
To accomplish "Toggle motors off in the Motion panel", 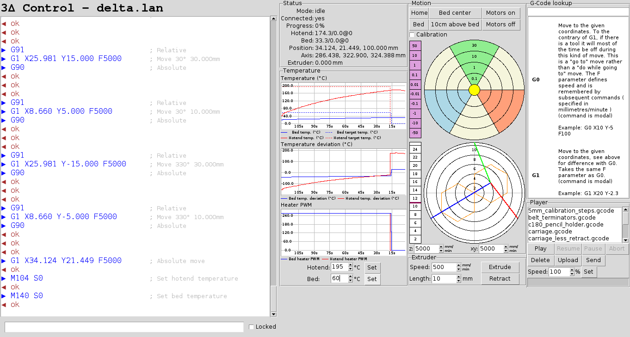I will pos(501,25).
